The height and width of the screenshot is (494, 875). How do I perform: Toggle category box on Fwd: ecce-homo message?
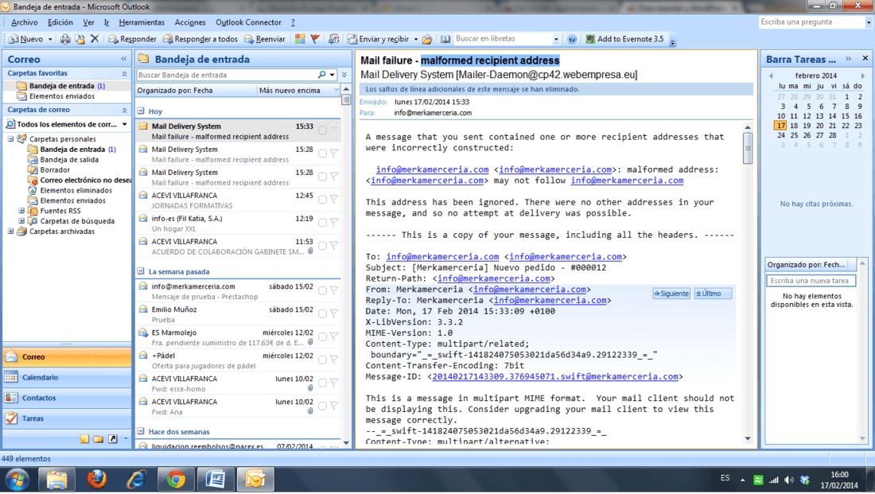point(322,383)
